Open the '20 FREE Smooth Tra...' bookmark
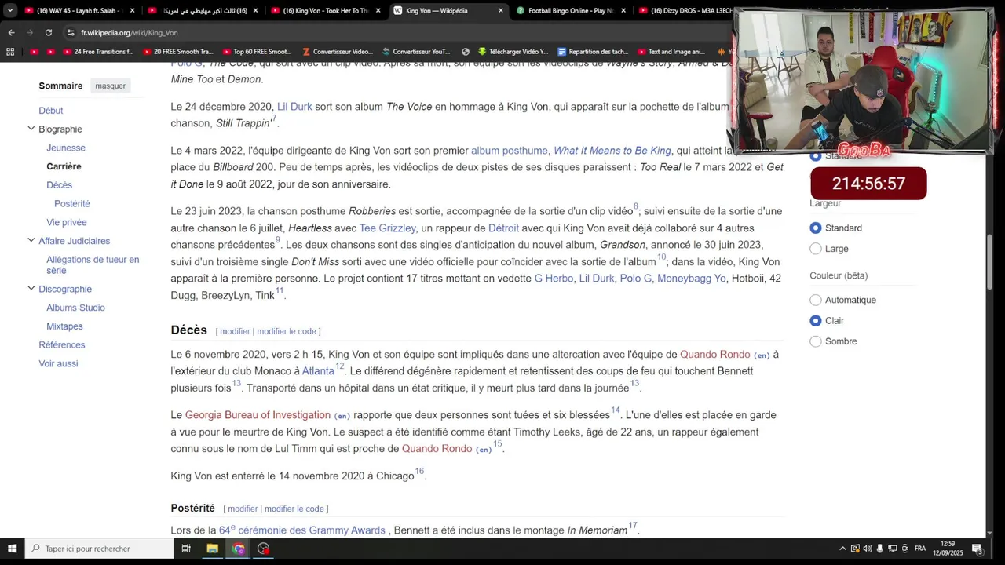Screen dimensions: 1005x565 click(x=177, y=52)
